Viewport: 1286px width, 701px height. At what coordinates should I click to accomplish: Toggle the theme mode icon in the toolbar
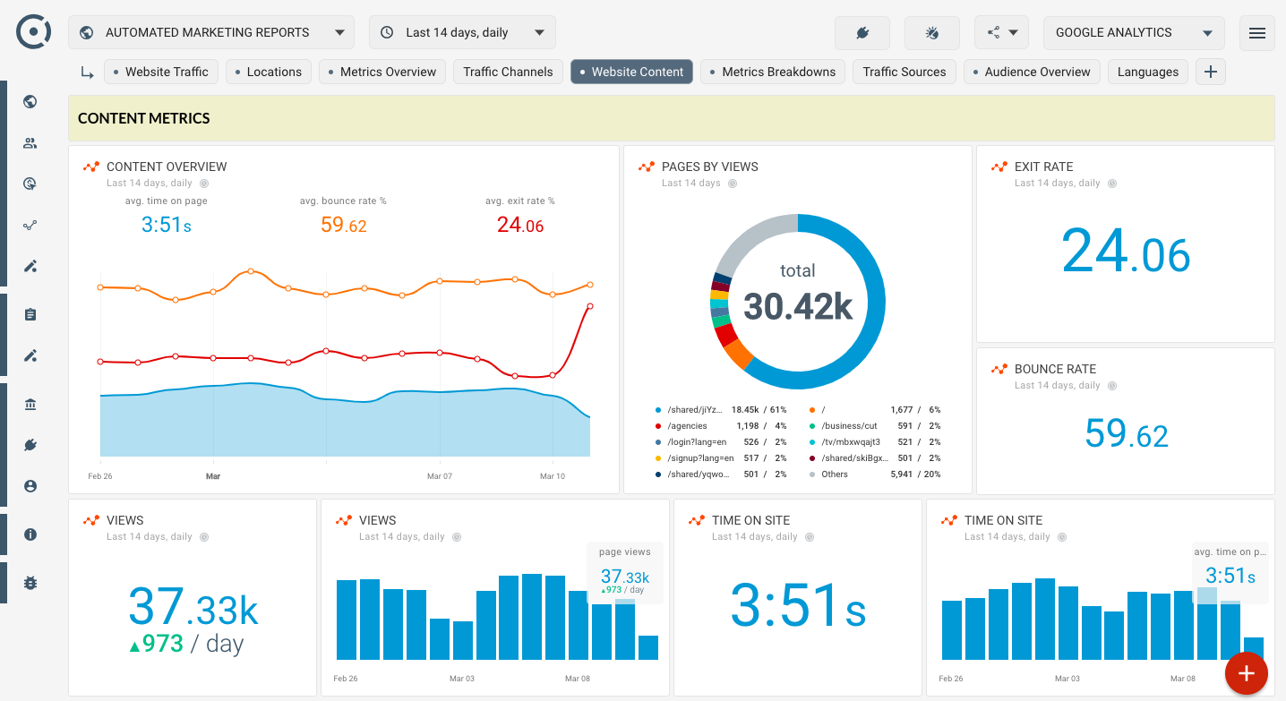click(931, 32)
